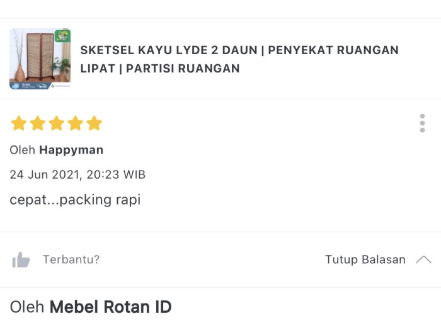Mark review as helpful via Terbantu?
Image resolution: width=441 pixels, height=323 pixels.
pos(71,259)
